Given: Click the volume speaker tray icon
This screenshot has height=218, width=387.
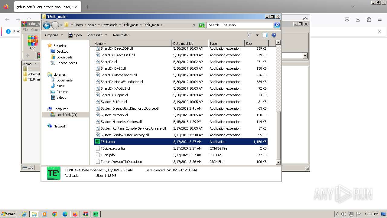Looking at the screenshot, I should click(344, 214).
